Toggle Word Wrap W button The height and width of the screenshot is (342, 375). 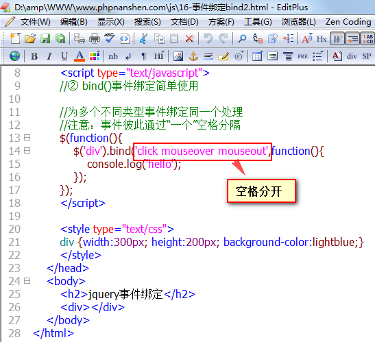click(x=337, y=38)
